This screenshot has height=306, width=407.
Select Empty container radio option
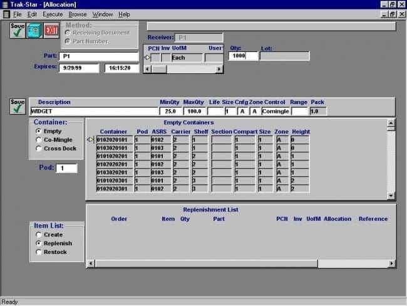coord(39,131)
